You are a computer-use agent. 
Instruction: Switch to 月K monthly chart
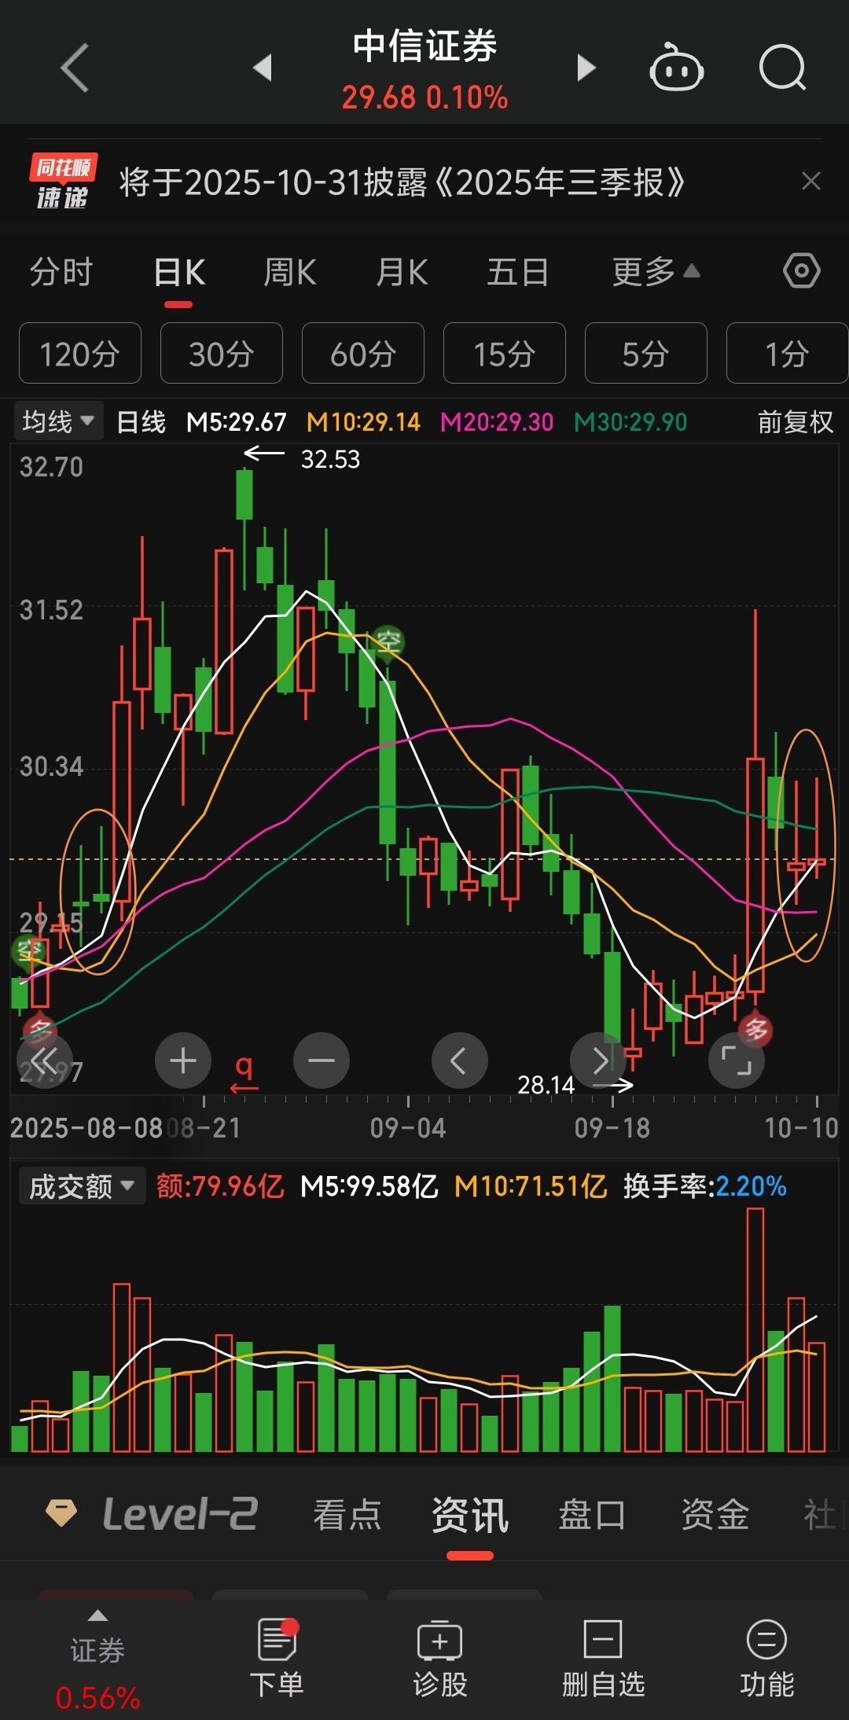coord(402,273)
